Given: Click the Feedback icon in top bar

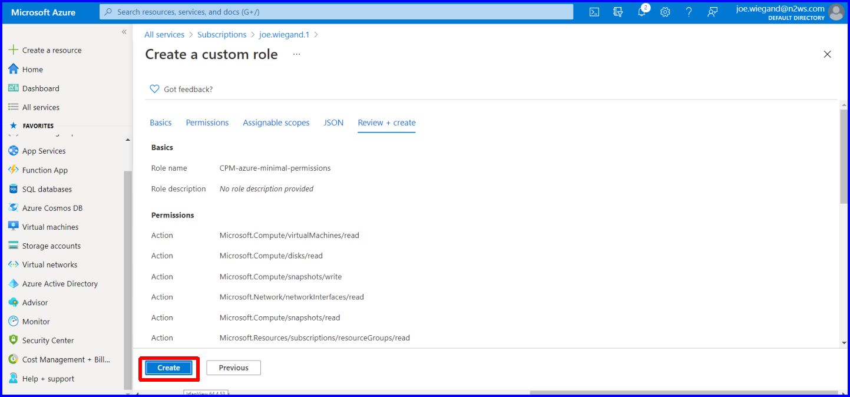Looking at the screenshot, I should point(713,12).
